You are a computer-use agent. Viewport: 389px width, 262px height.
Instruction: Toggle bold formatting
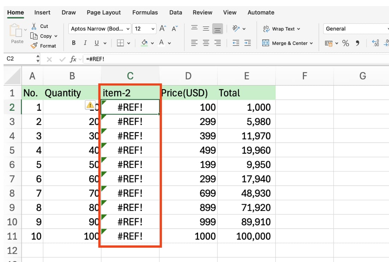click(73, 43)
